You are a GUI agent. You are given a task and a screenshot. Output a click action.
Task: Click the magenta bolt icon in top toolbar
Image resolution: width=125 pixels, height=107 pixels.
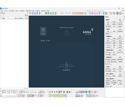(99, 13)
